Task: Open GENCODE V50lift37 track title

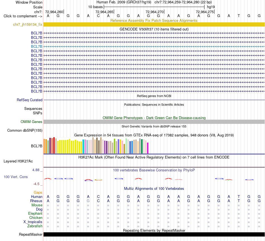Action: pos(154,29)
